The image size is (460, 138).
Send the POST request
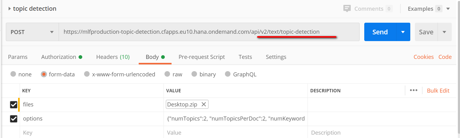tap(380, 32)
